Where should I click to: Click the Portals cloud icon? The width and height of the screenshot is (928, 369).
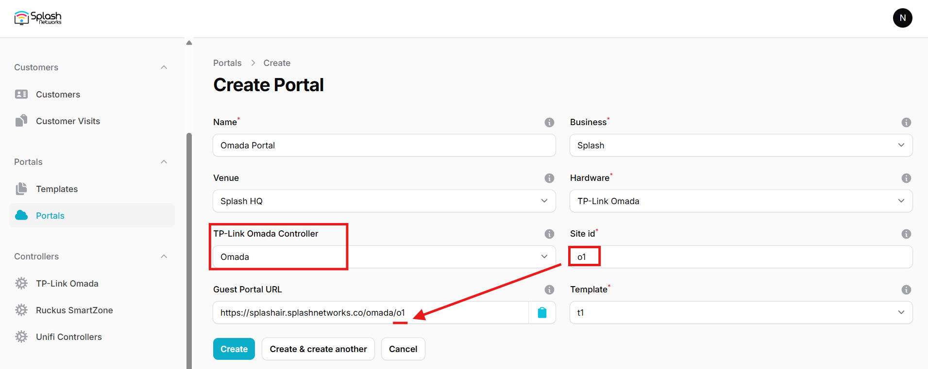coord(21,215)
